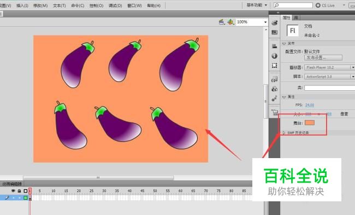This screenshot has height=215, width=355.
Task: Open the 帮助(H) menu
Action: pyautogui.click(x=153, y=5)
